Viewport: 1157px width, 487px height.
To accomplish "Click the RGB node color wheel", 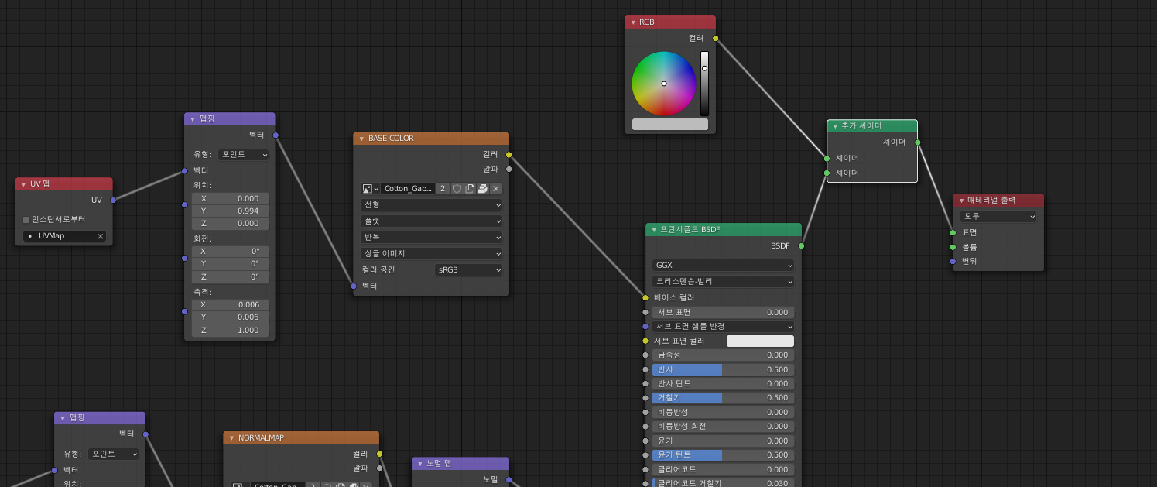I will (x=664, y=84).
